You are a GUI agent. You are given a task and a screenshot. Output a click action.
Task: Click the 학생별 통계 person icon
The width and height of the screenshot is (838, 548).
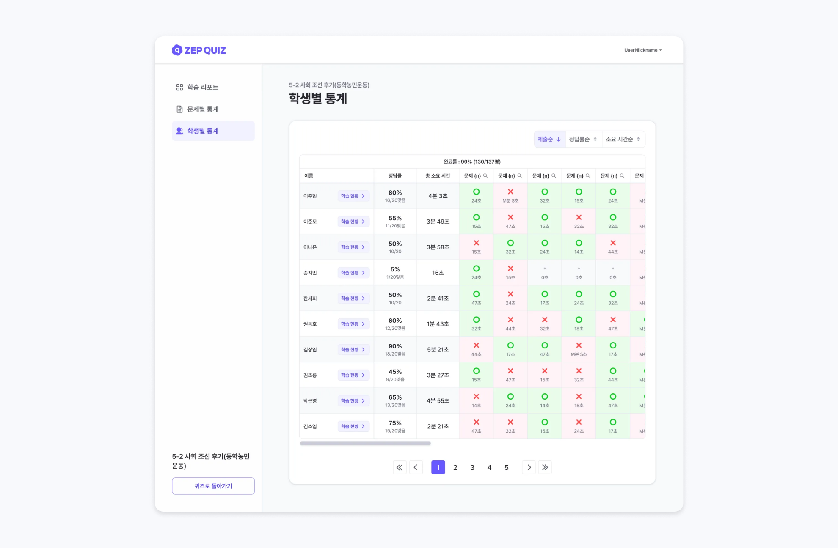179,131
